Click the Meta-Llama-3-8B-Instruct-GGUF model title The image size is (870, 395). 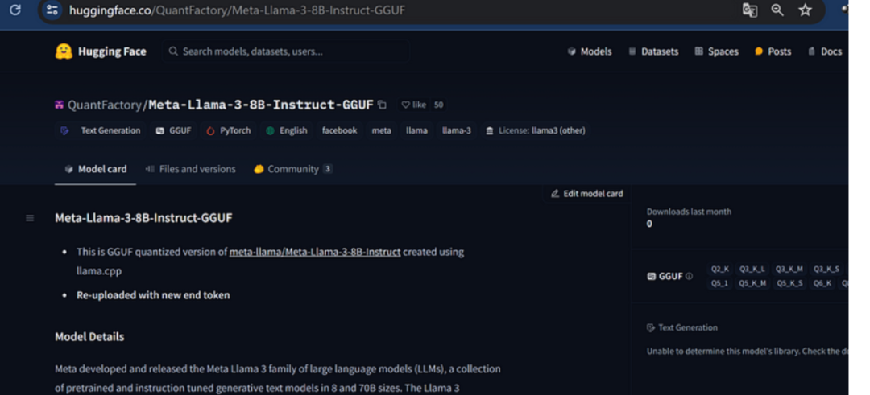click(261, 105)
